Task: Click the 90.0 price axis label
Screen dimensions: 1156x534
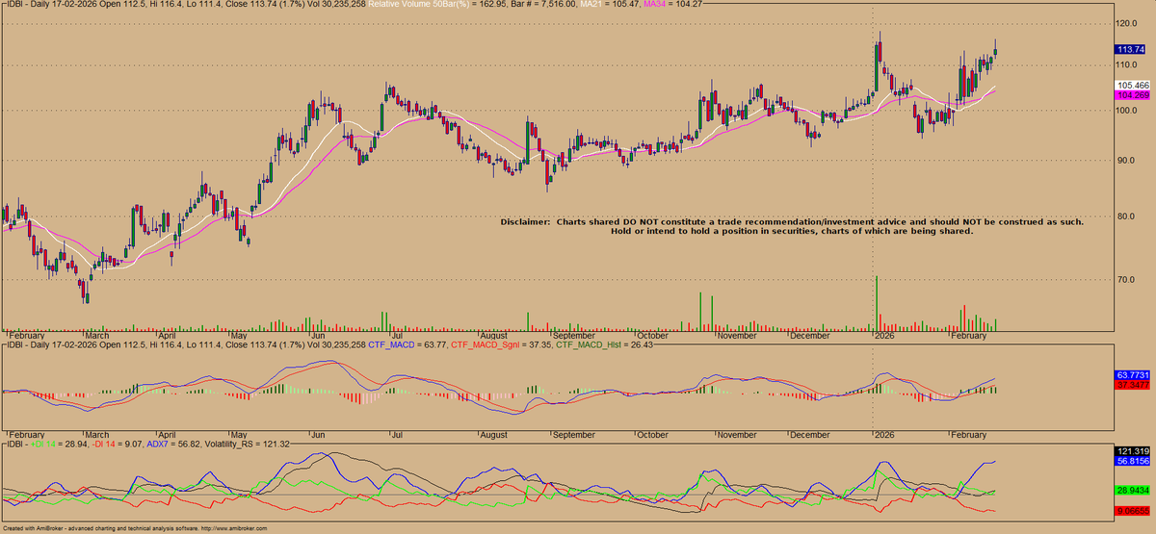Action: coord(1126,160)
